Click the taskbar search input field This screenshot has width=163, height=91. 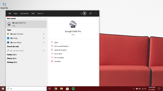tap(26, 89)
